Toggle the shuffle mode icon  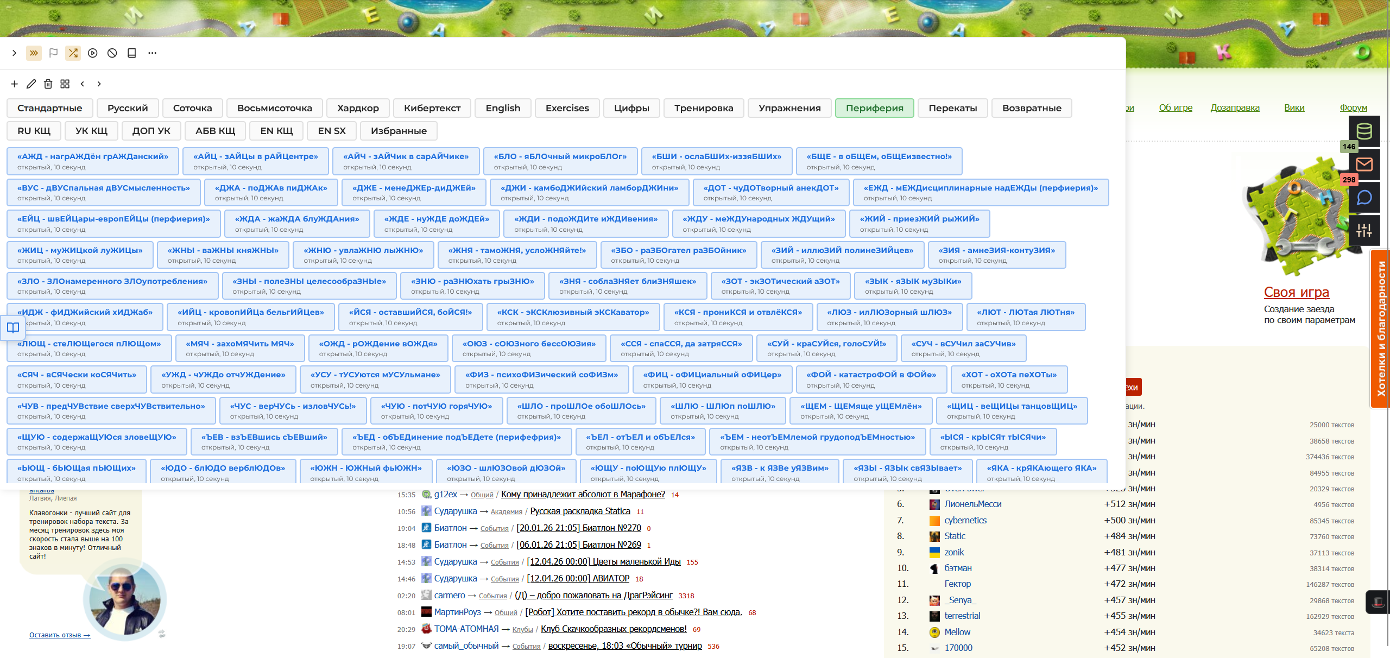pos(73,53)
